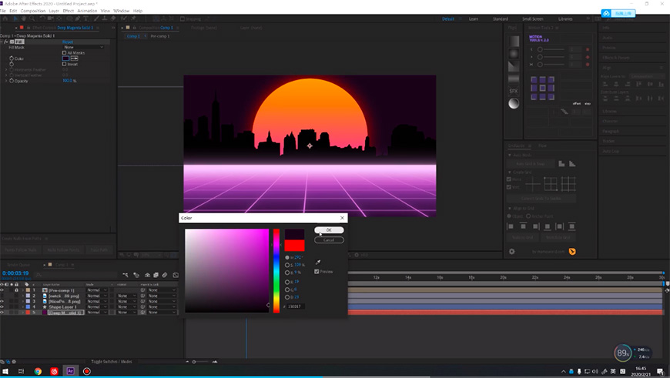This screenshot has height=378, width=670.
Task: Click the current time 0:00:03:19
Action: (x=15, y=273)
